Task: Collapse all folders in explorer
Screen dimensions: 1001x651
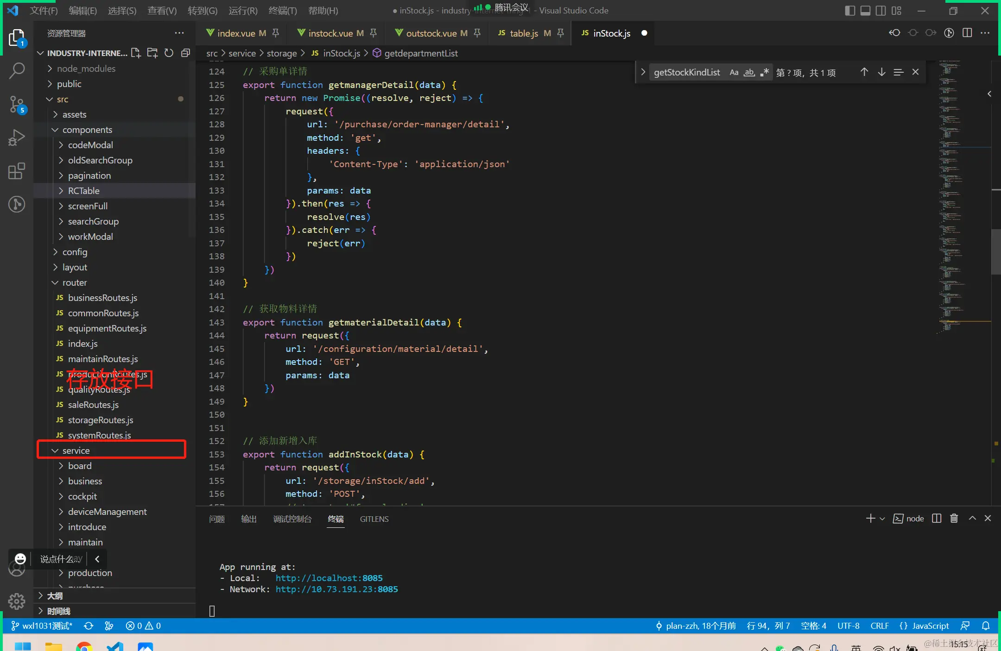Action: coord(185,53)
